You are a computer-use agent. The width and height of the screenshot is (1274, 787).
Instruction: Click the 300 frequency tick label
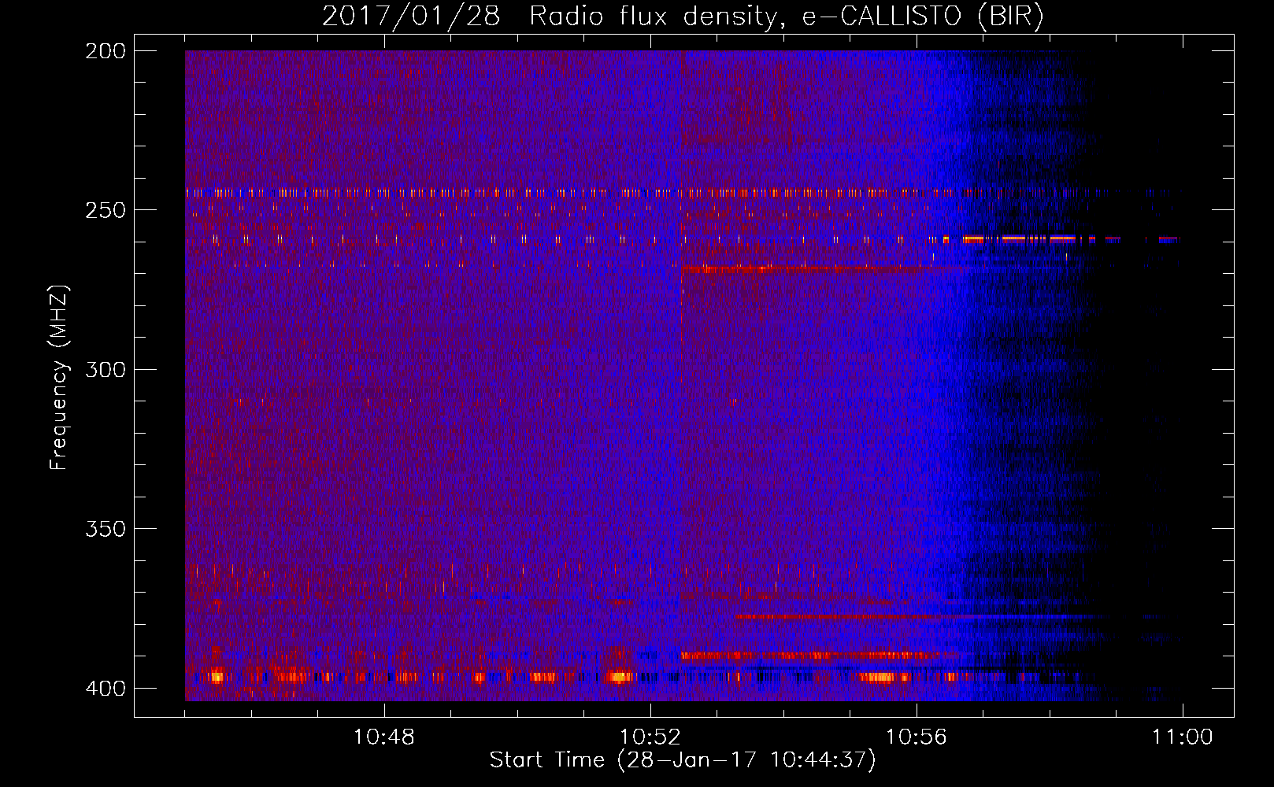[106, 370]
